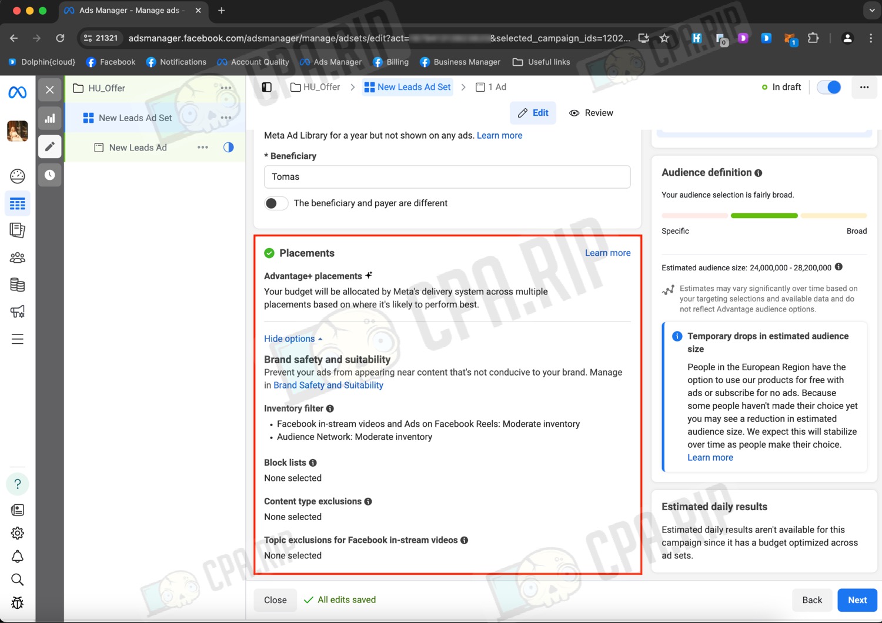The height and width of the screenshot is (623, 882).
Task: Go to HU_Offer breadcrumb
Action: (316, 87)
